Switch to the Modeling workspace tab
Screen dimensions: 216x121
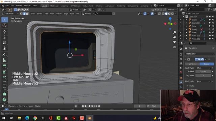pyautogui.click(x=54, y=6)
